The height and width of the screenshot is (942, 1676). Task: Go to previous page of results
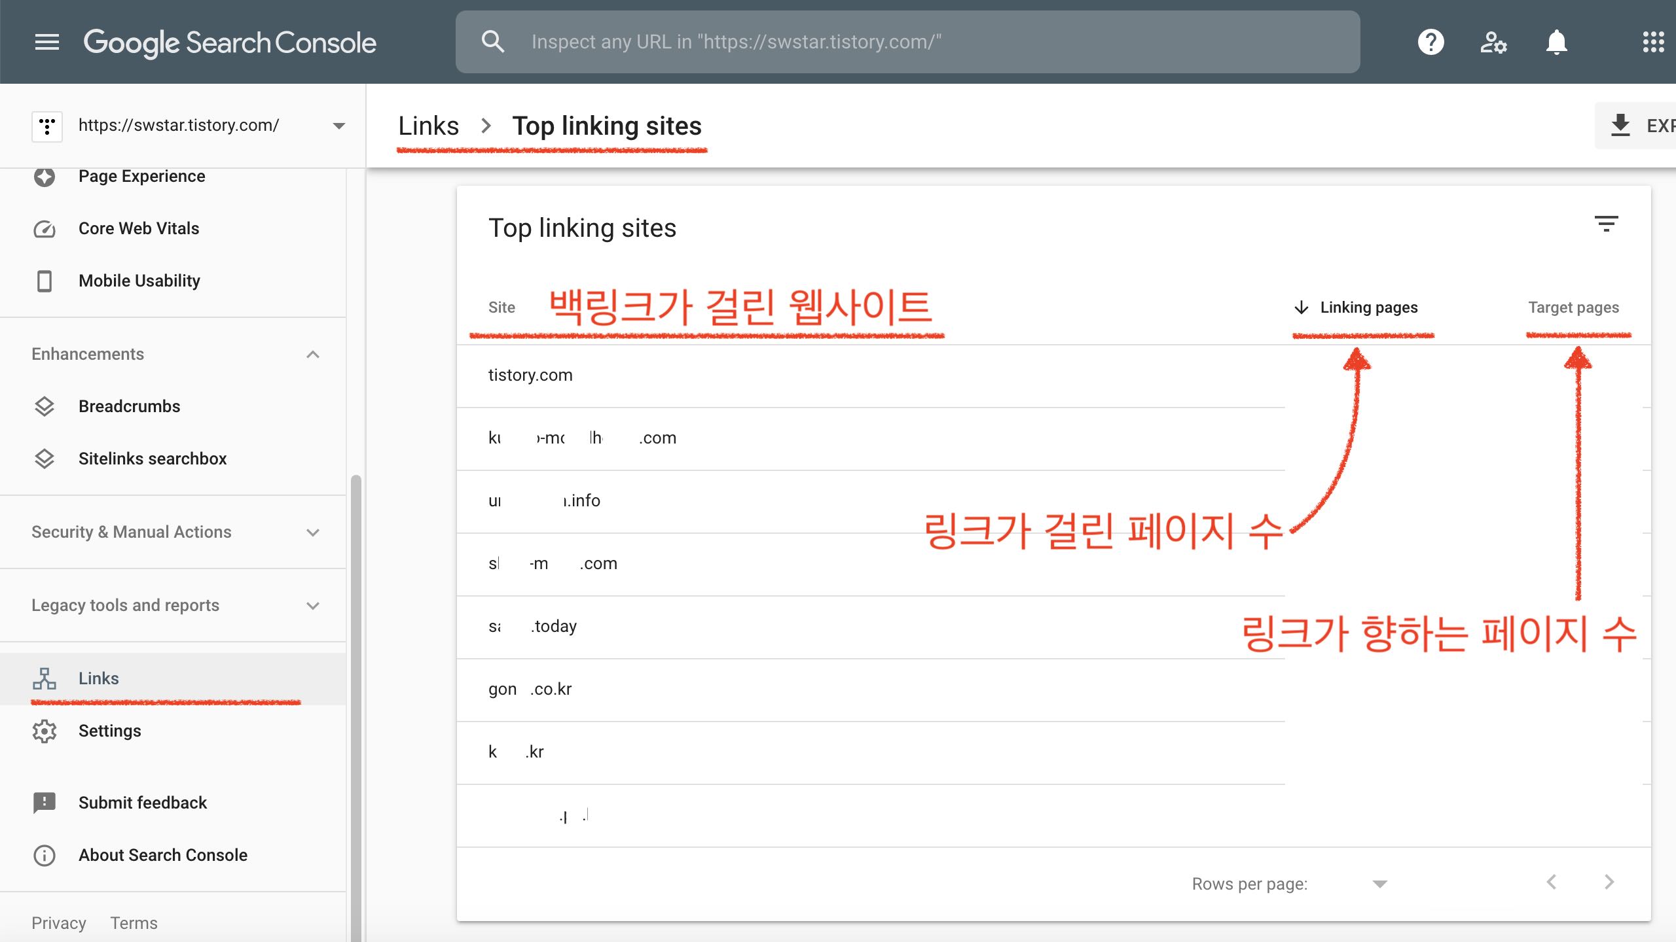coord(1552,882)
